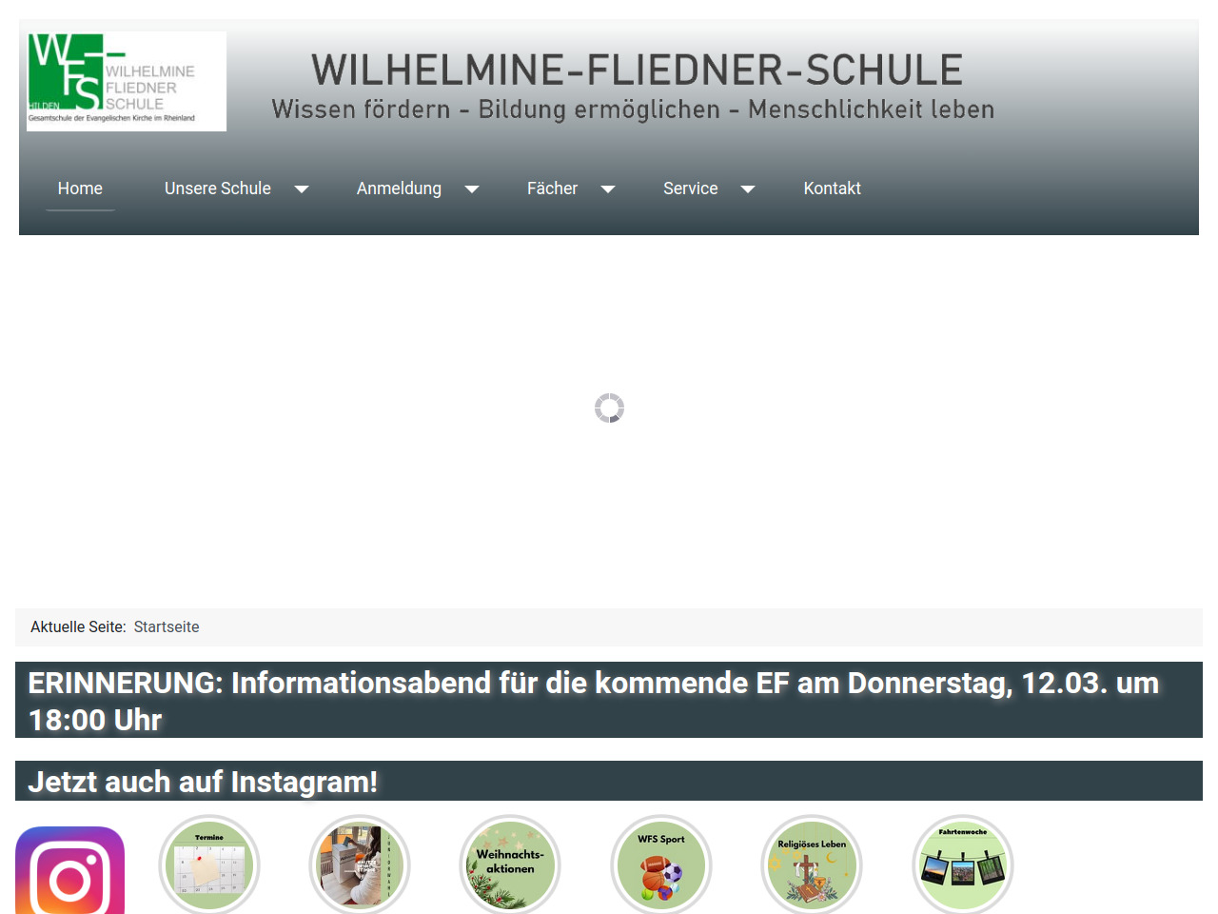Select Unsere Schule in the navigation
Image resolution: width=1218 pixels, height=914 pixels.
coord(217,189)
